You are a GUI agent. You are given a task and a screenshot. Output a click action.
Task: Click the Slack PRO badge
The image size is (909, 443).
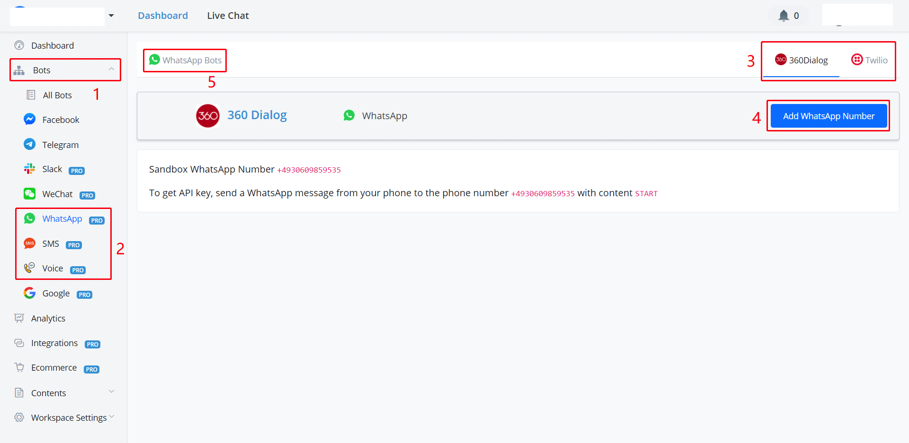77,171
